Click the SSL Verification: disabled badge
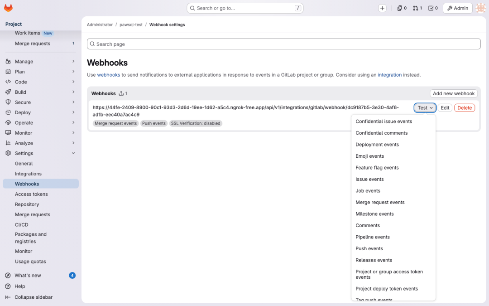Screen dimensions: 489x306 pyautogui.click(x=196, y=123)
